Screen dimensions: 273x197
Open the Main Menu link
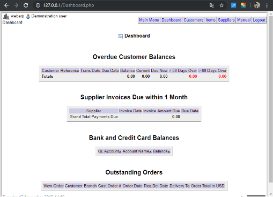(149, 20)
